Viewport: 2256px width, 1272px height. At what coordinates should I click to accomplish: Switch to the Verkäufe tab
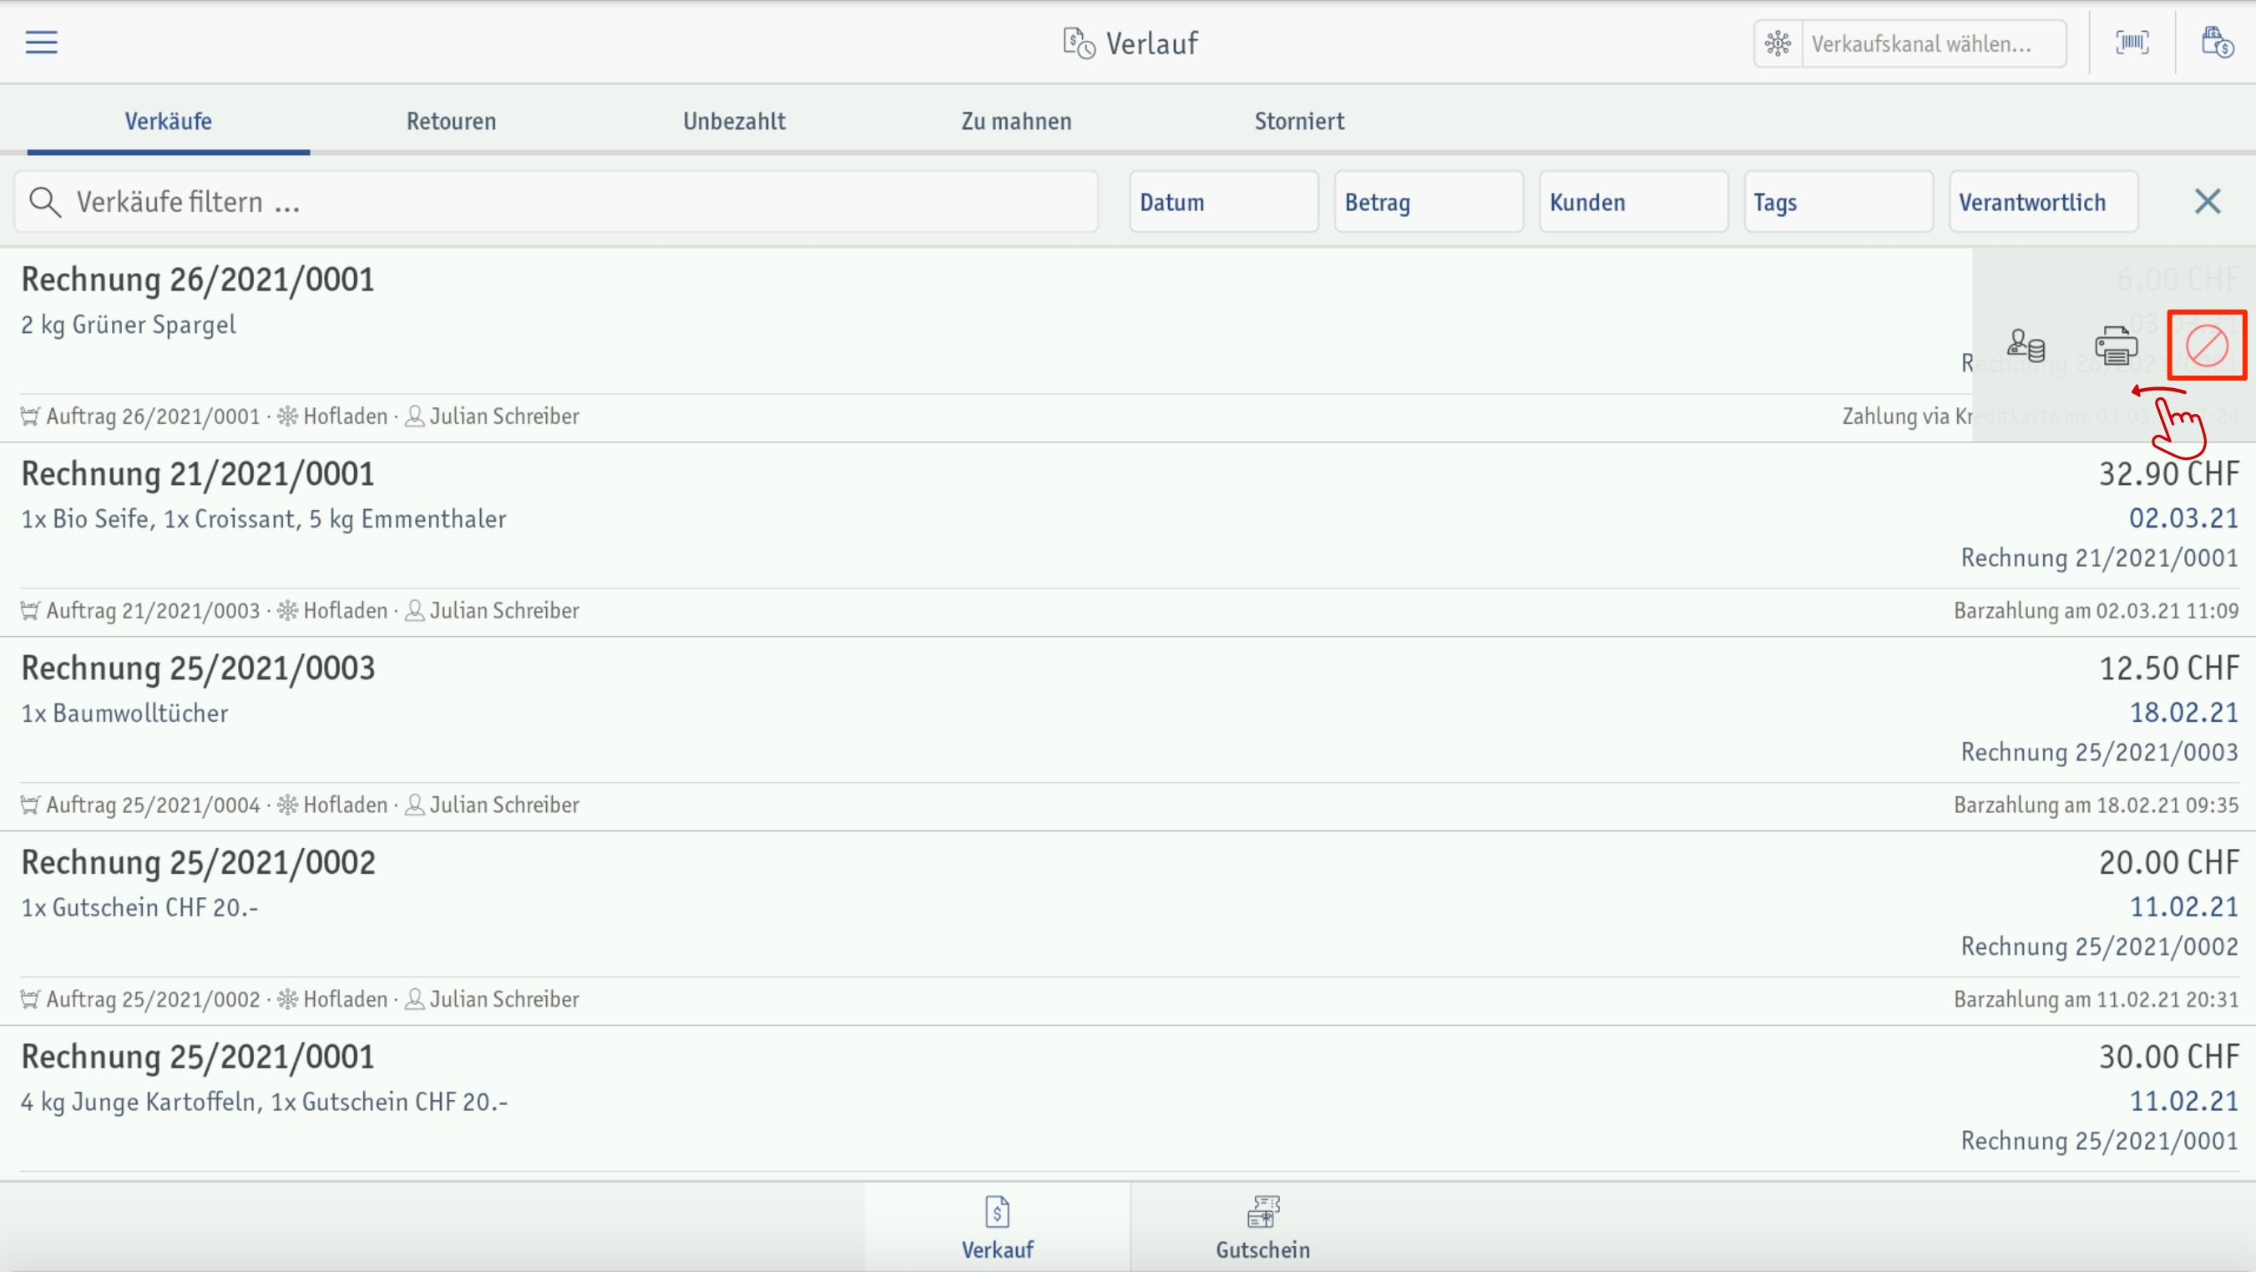click(168, 121)
